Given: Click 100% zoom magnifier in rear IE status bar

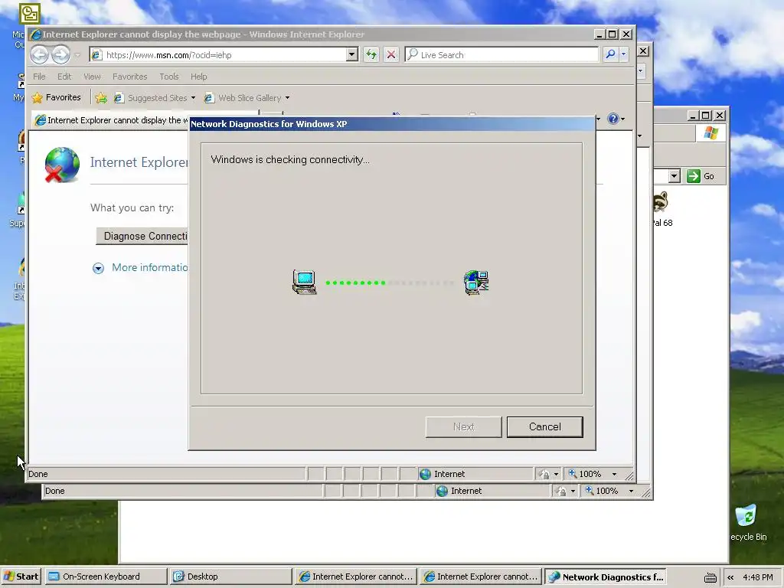Looking at the screenshot, I should coord(590,491).
